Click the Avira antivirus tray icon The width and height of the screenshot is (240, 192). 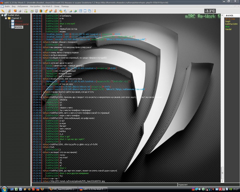220,189
